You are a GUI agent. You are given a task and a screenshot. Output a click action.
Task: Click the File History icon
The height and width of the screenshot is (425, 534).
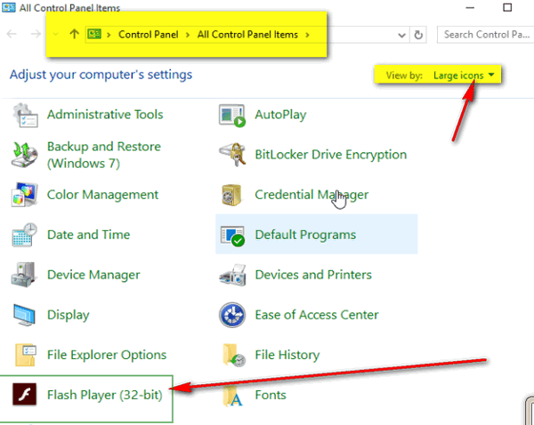[x=233, y=355]
